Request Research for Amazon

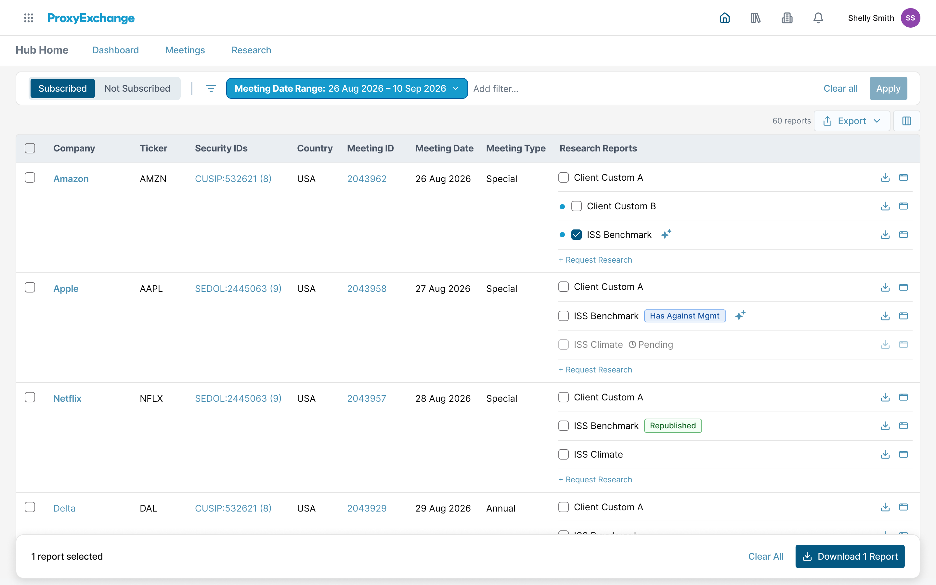coord(595,260)
